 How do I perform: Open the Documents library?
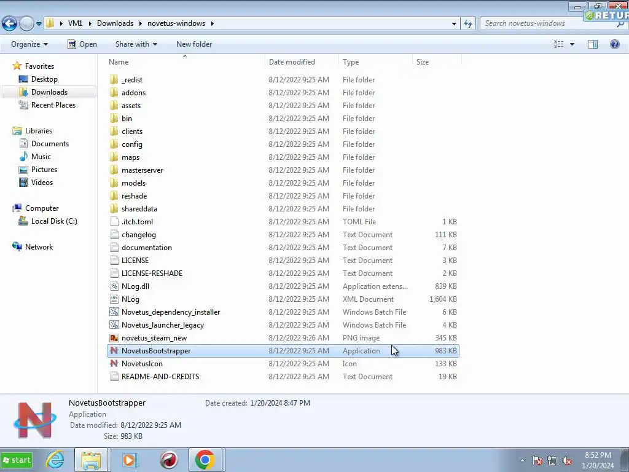[x=50, y=144]
